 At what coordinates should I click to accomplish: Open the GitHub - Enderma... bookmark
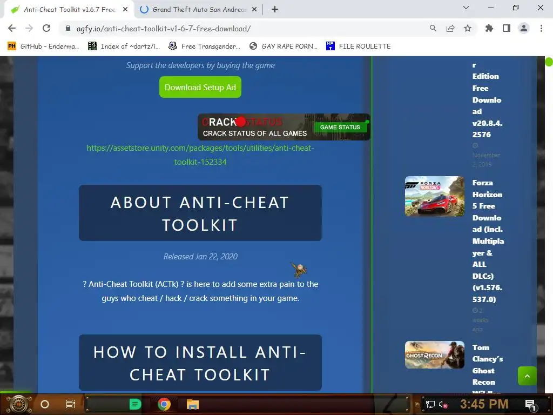[43, 46]
